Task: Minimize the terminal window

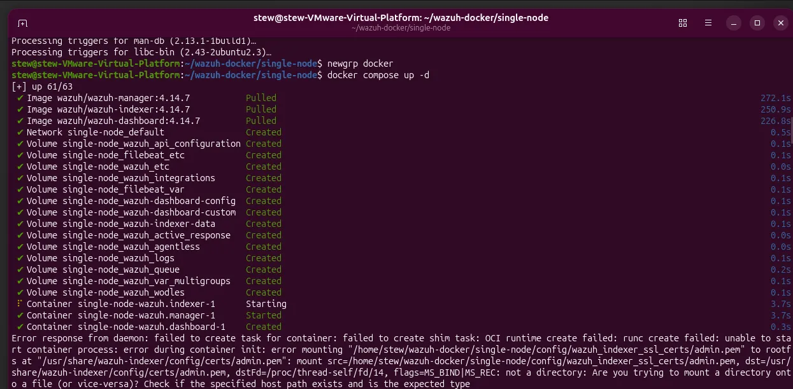Action: pyautogui.click(x=732, y=23)
